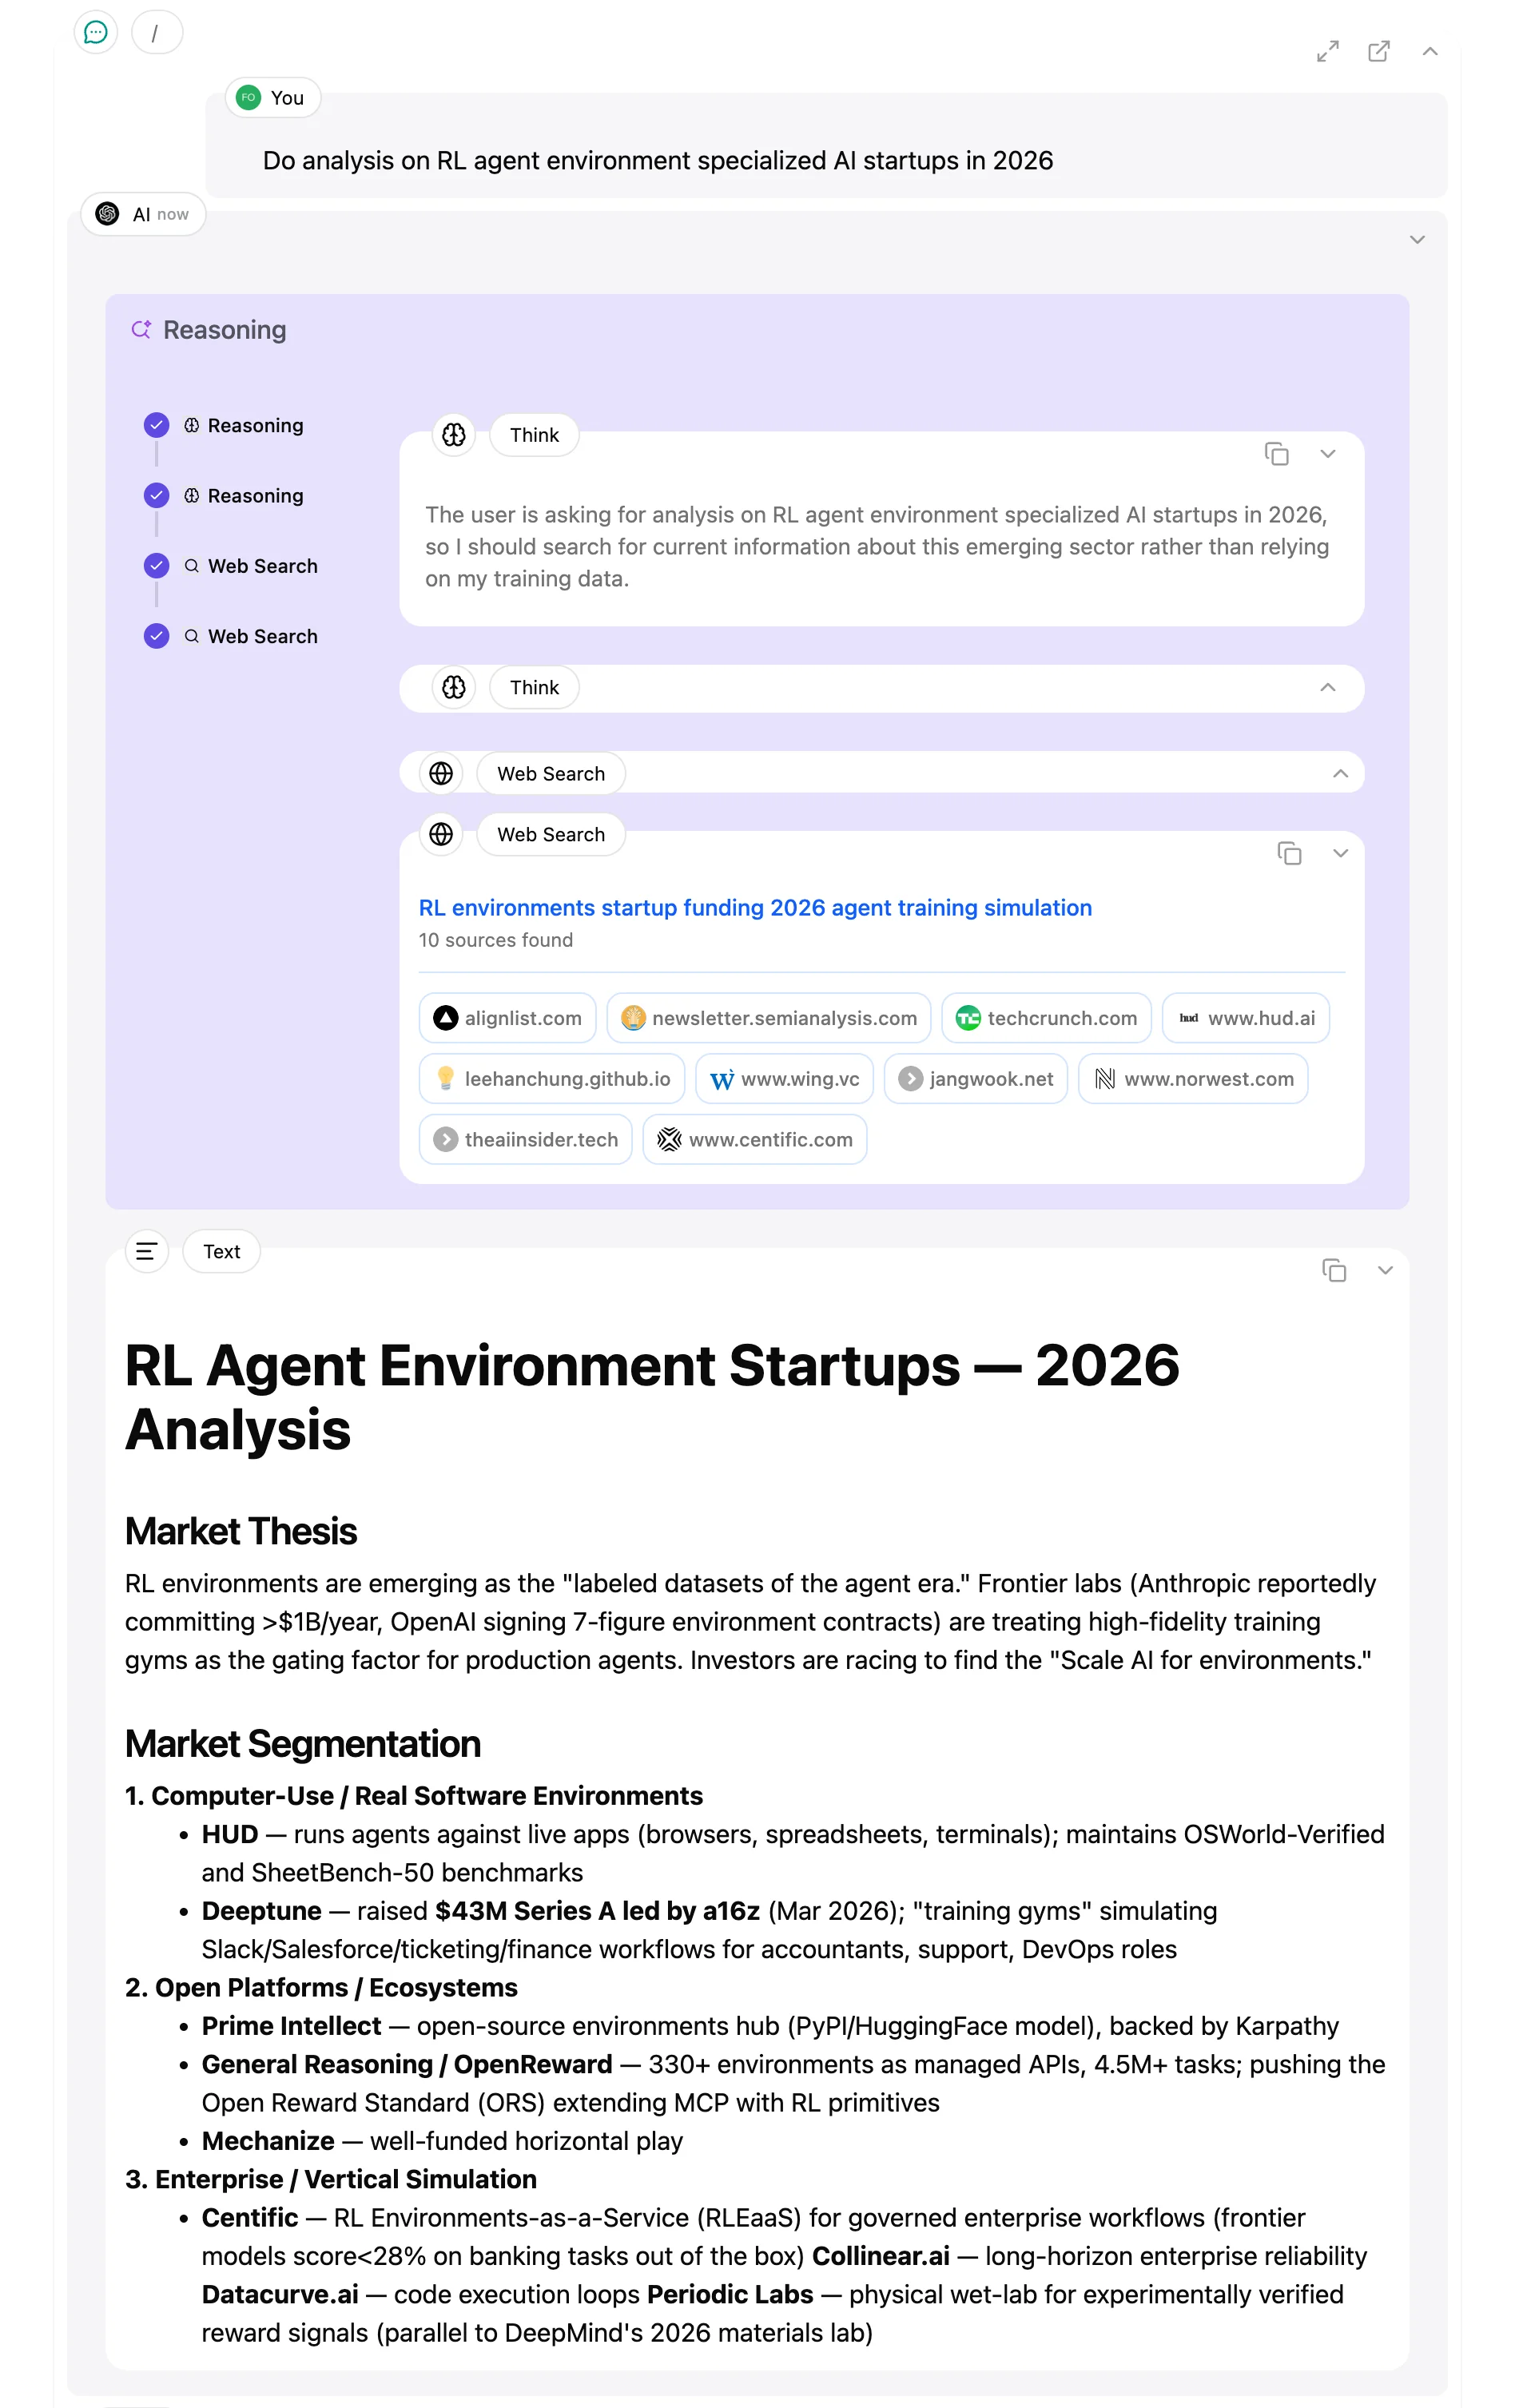
Task: Click the checkmark circle of first Reasoning step
Action: [x=157, y=426]
